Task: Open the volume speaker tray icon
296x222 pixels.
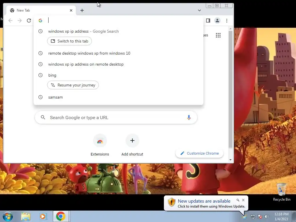Action: coord(267,217)
